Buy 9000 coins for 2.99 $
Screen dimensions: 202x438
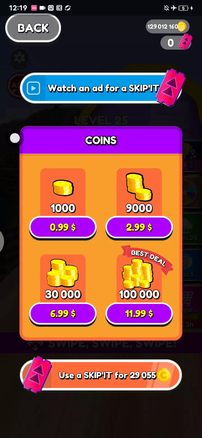point(139,227)
